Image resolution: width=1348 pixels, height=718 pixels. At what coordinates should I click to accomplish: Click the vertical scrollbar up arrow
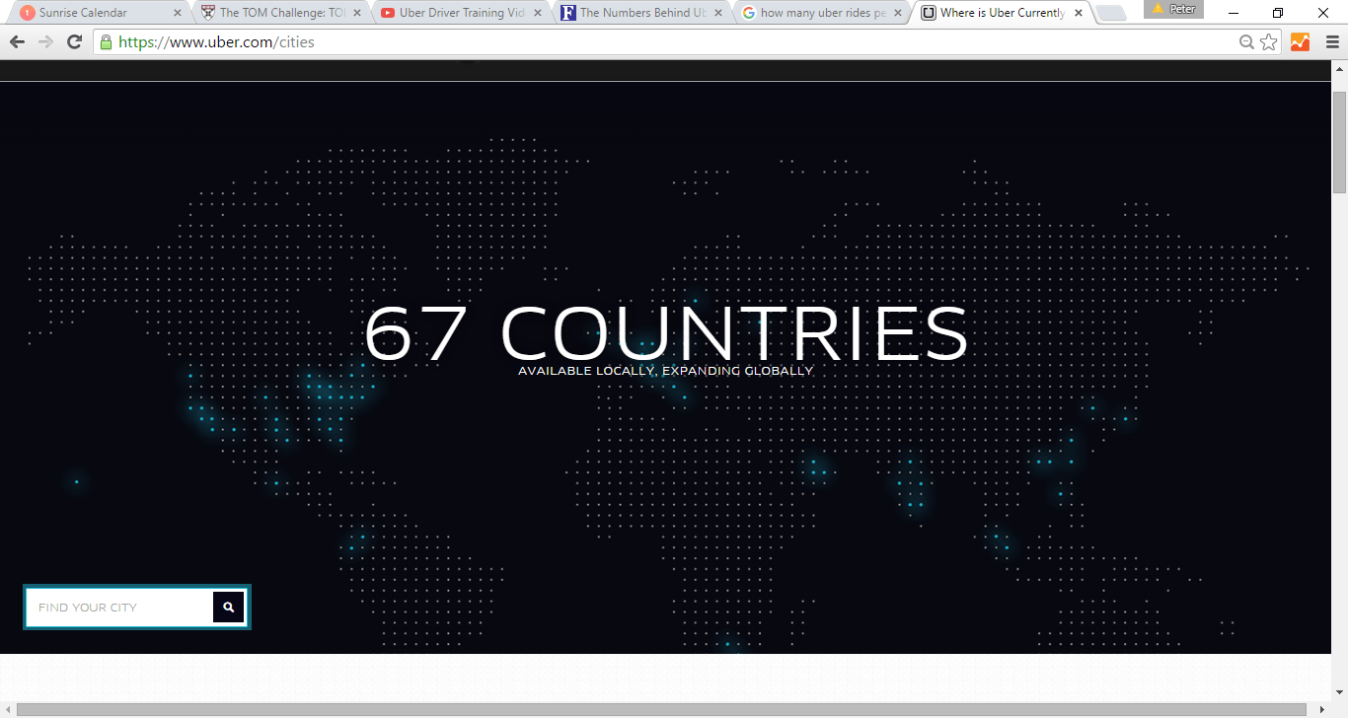[x=1339, y=69]
